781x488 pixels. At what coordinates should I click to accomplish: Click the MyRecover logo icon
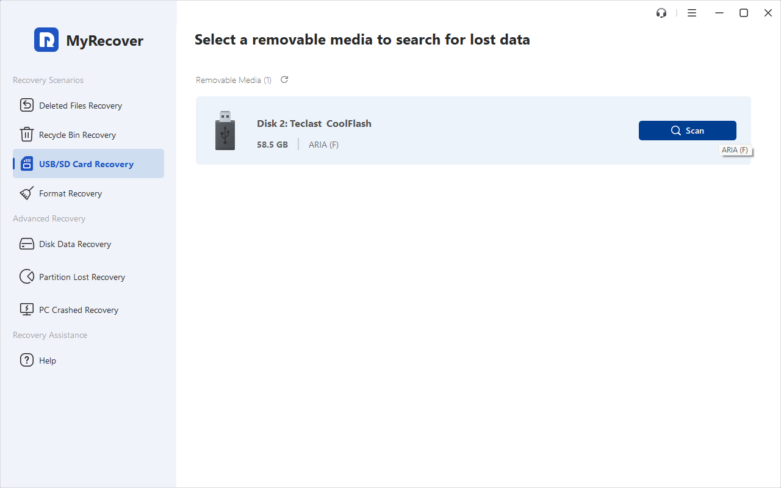click(46, 40)
